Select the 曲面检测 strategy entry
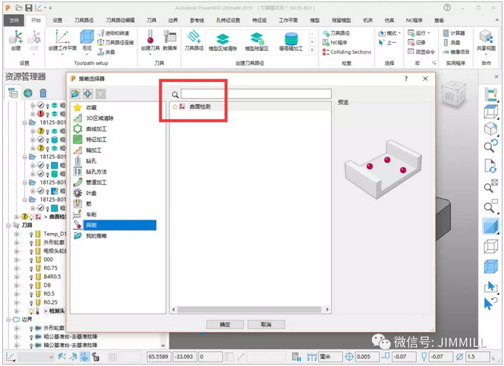Screen dimensions: 504x366 coord(200,106)
